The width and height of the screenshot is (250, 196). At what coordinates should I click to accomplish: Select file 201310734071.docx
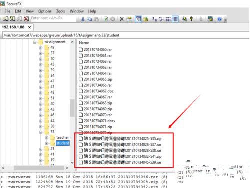97,121
